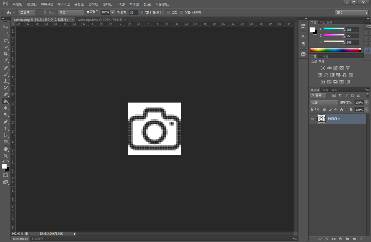Open the Paragraph panel icon

click(x=303, y=44)
